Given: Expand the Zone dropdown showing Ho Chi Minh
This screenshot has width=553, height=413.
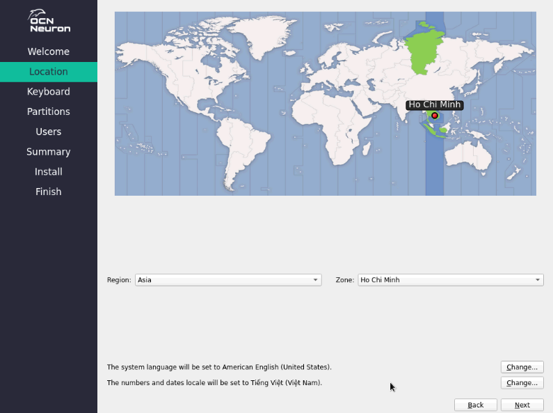Looking at the screenshot, I should pos(450,280).
